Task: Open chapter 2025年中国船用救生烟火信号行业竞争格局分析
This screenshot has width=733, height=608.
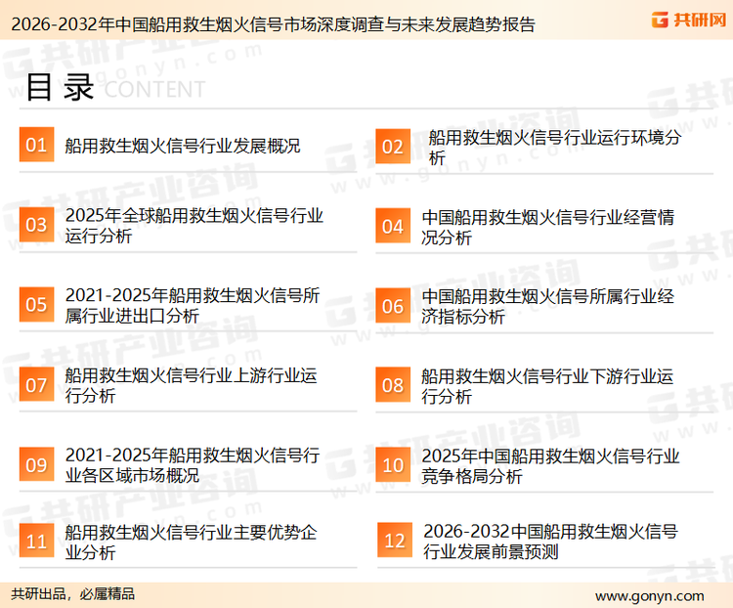Action: tap(550, 466)
